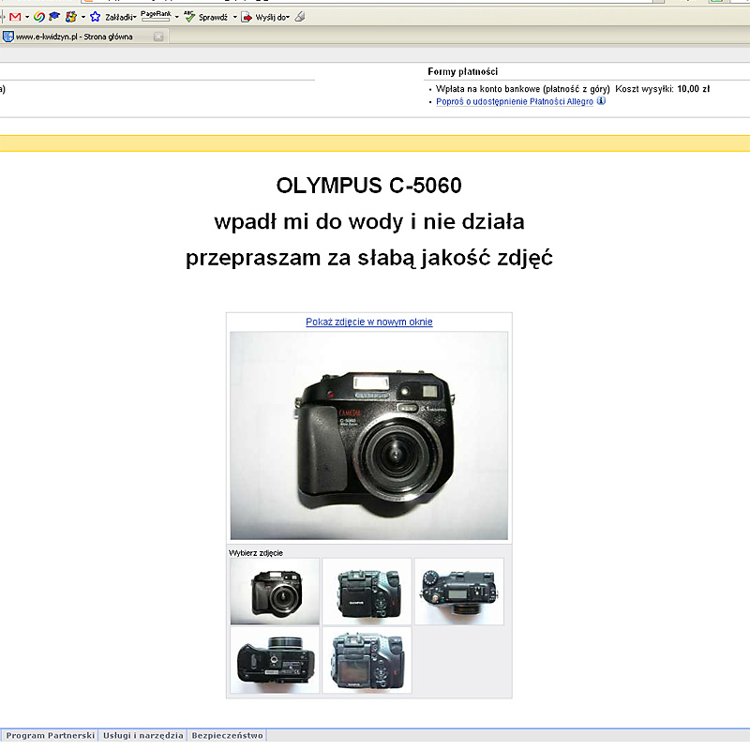
Task: Click the Sprawdź spell-check icon
Action: point(189,17)
